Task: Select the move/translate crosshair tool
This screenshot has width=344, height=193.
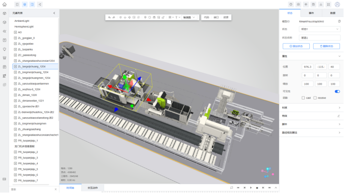Action: [130, 17]
